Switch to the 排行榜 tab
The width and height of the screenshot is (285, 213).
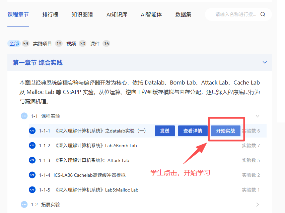[50, 14]
